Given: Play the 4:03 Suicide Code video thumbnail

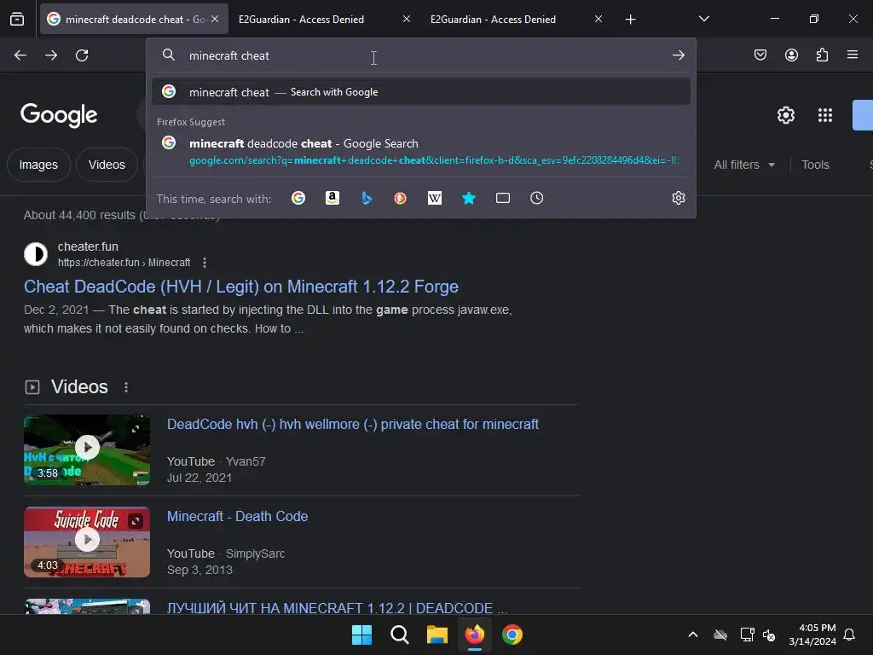Looking at the screenshot, I should (x=87, y=542).
